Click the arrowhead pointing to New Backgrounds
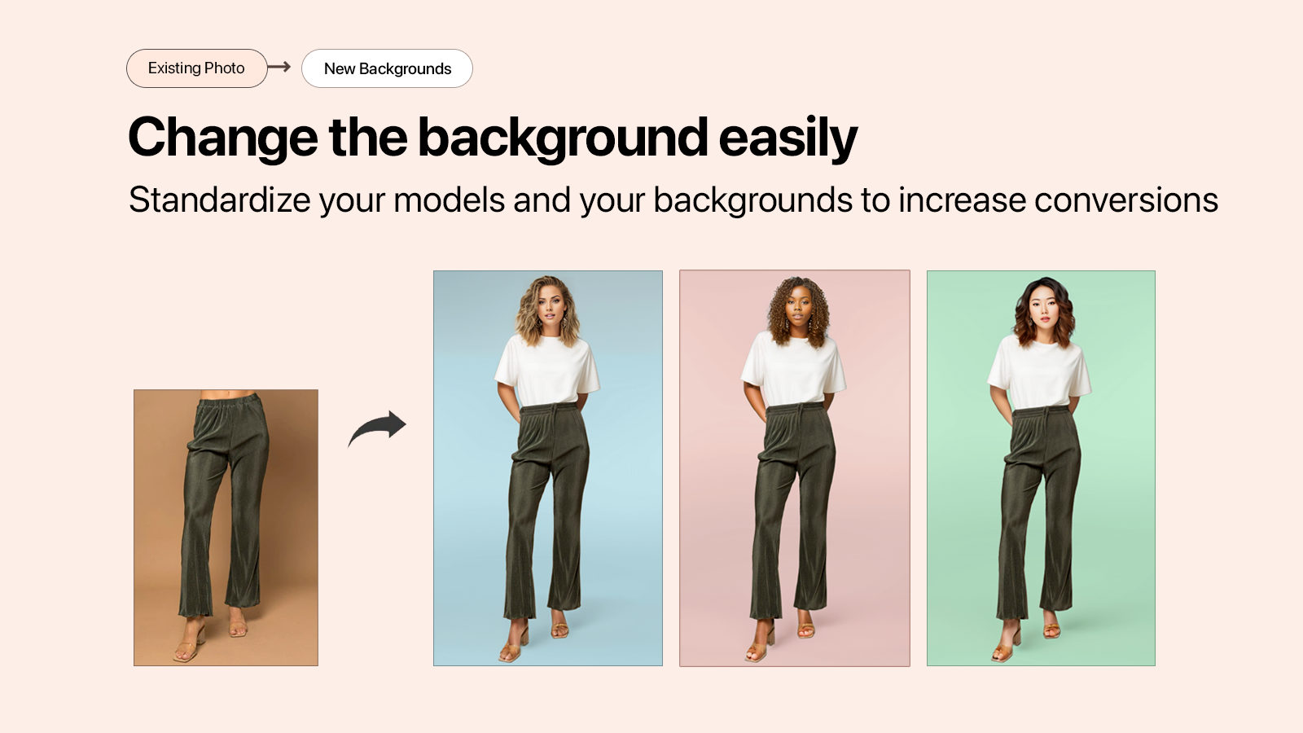 [x=292, y=68]
